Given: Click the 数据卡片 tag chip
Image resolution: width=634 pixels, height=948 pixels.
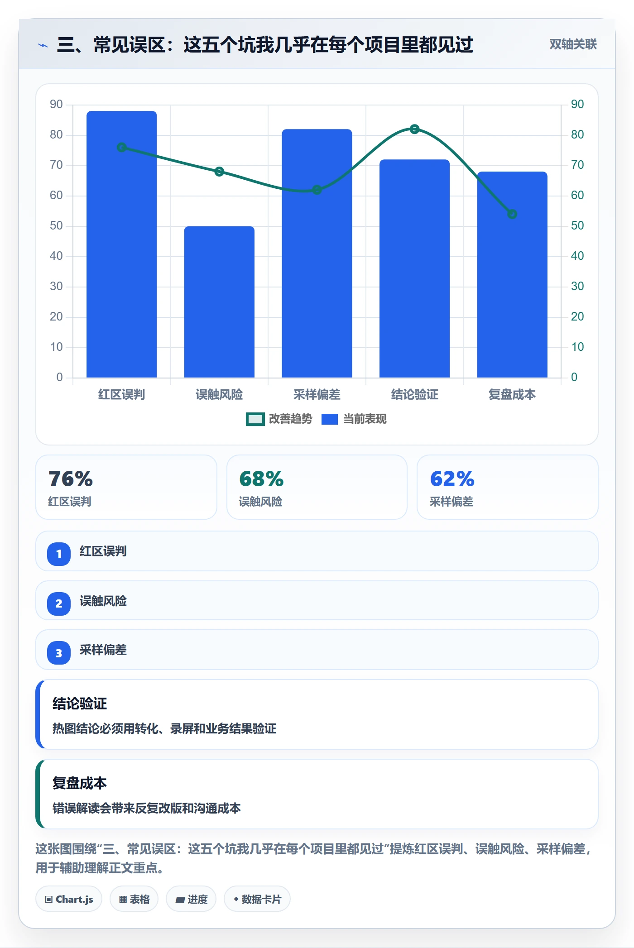Looking at the screenshot, I should [x=257, y=899].
